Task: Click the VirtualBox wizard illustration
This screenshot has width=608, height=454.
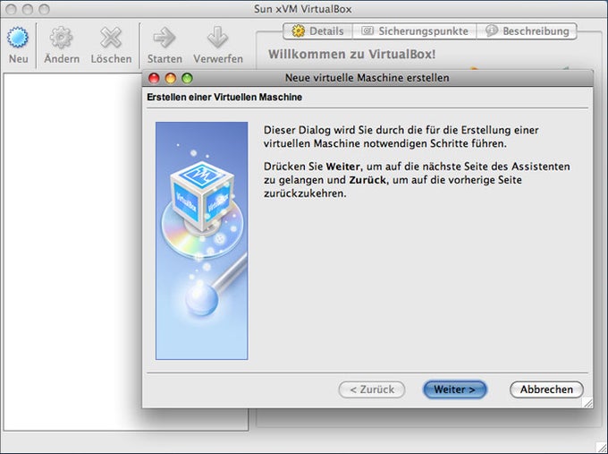Action: (x=202, y=241)
